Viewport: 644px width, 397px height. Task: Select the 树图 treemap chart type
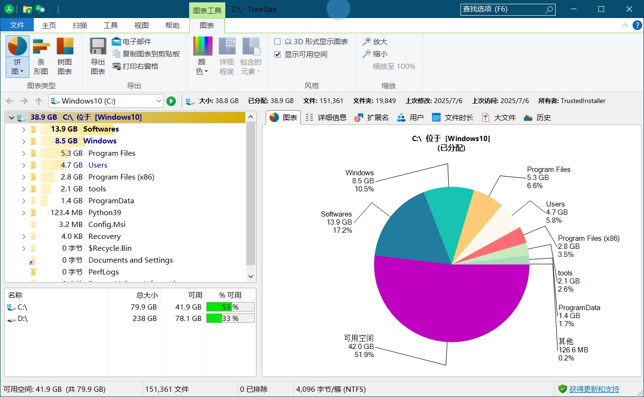pyautogui.click(x=65, y=56)
